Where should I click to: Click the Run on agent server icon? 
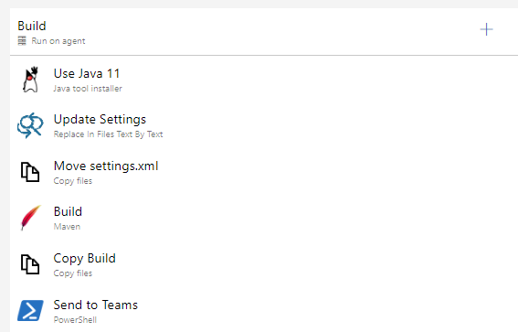tap(22, 41)
